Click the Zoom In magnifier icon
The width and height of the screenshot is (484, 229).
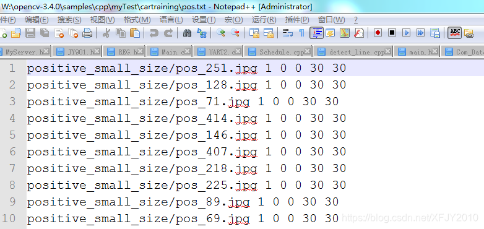click(x=220, y=33)
